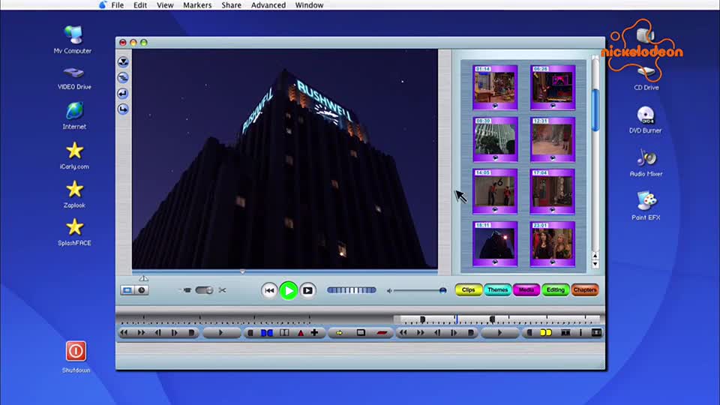Open the Advanced menu
Viewport: 720px width, 405px height.
[x=268, y=5]
